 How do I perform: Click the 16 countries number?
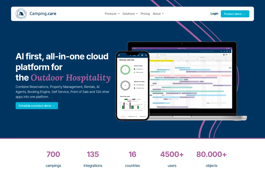[132, 154]
